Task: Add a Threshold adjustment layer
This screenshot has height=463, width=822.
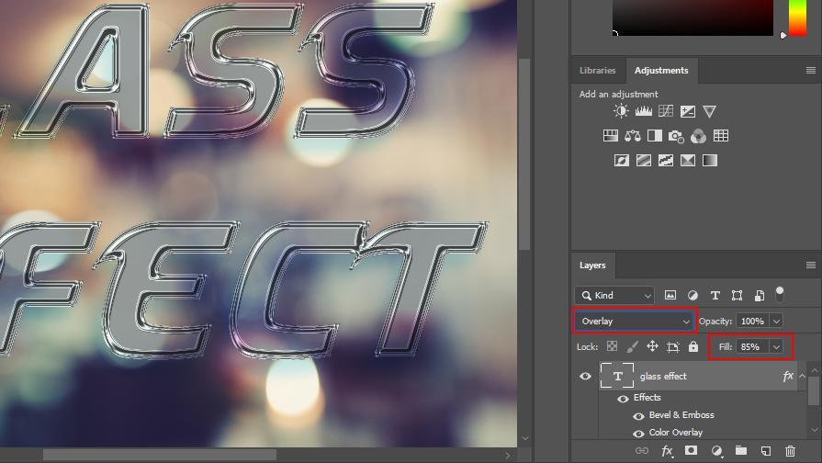Action: (x=665, y=161)
